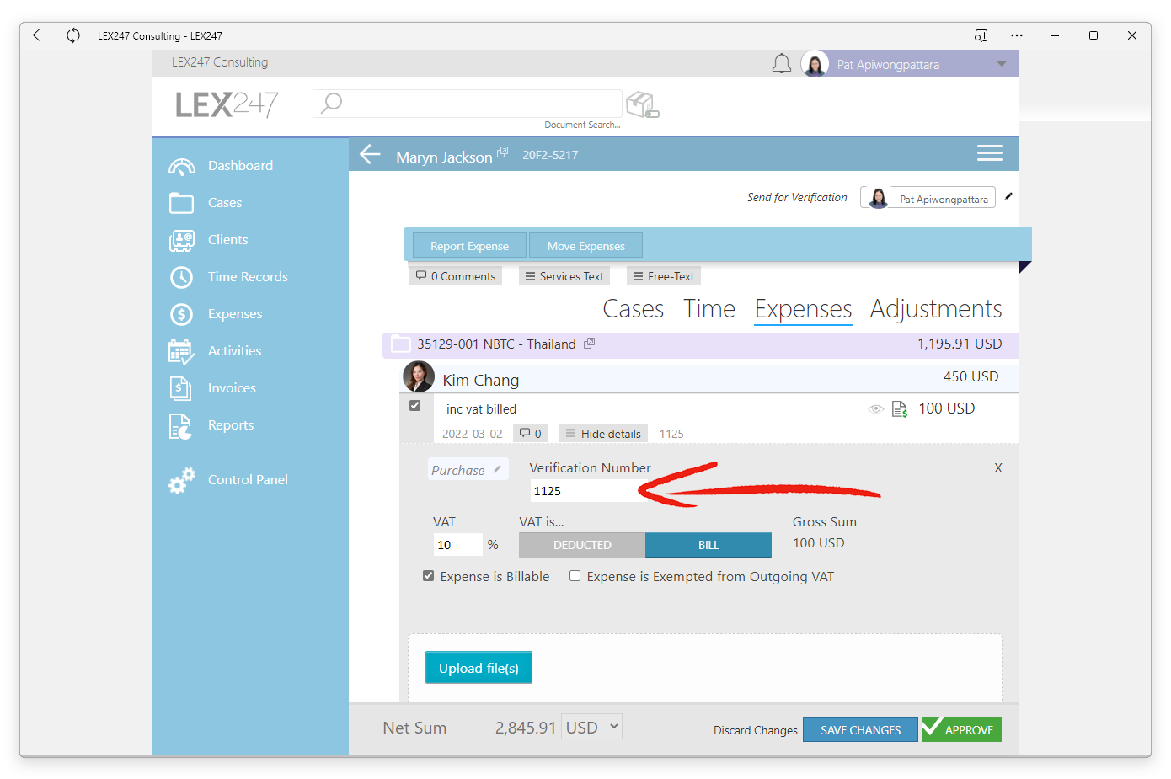Click the VAT percentage input field

pyautogui.click(x=458, y=545)
